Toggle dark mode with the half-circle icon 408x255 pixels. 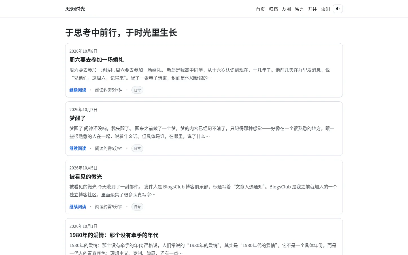pyautogui.click(x=338, y=9)
